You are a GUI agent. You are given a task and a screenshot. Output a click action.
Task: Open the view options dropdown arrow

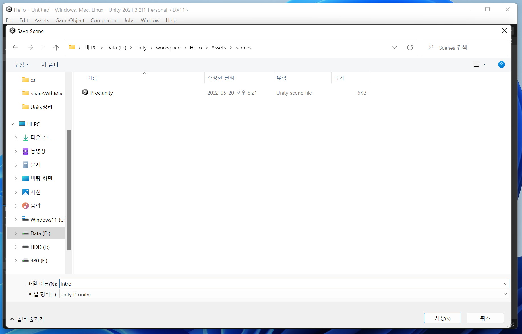pyautogui.click(x=485, y=64)
